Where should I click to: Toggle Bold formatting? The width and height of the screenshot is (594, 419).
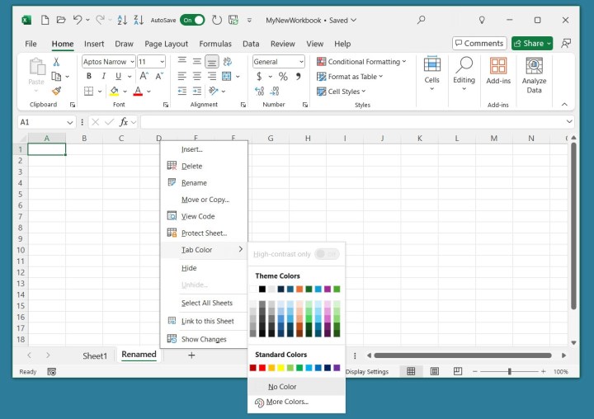coord(88,77)
